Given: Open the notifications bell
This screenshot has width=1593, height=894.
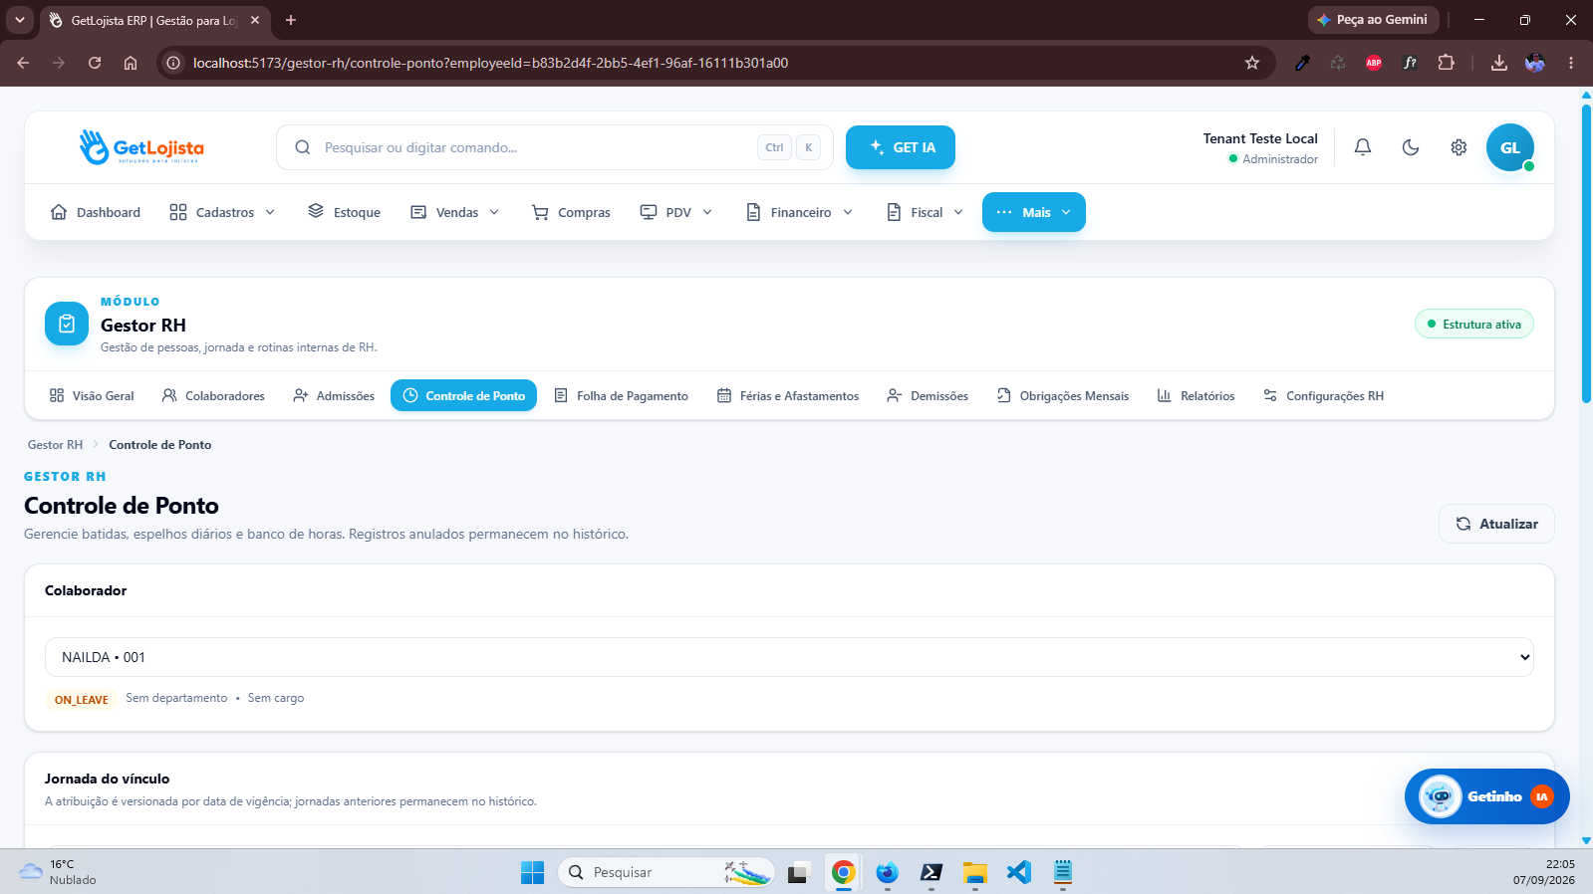Looking at the screenshot, I should pos(1363,147).
